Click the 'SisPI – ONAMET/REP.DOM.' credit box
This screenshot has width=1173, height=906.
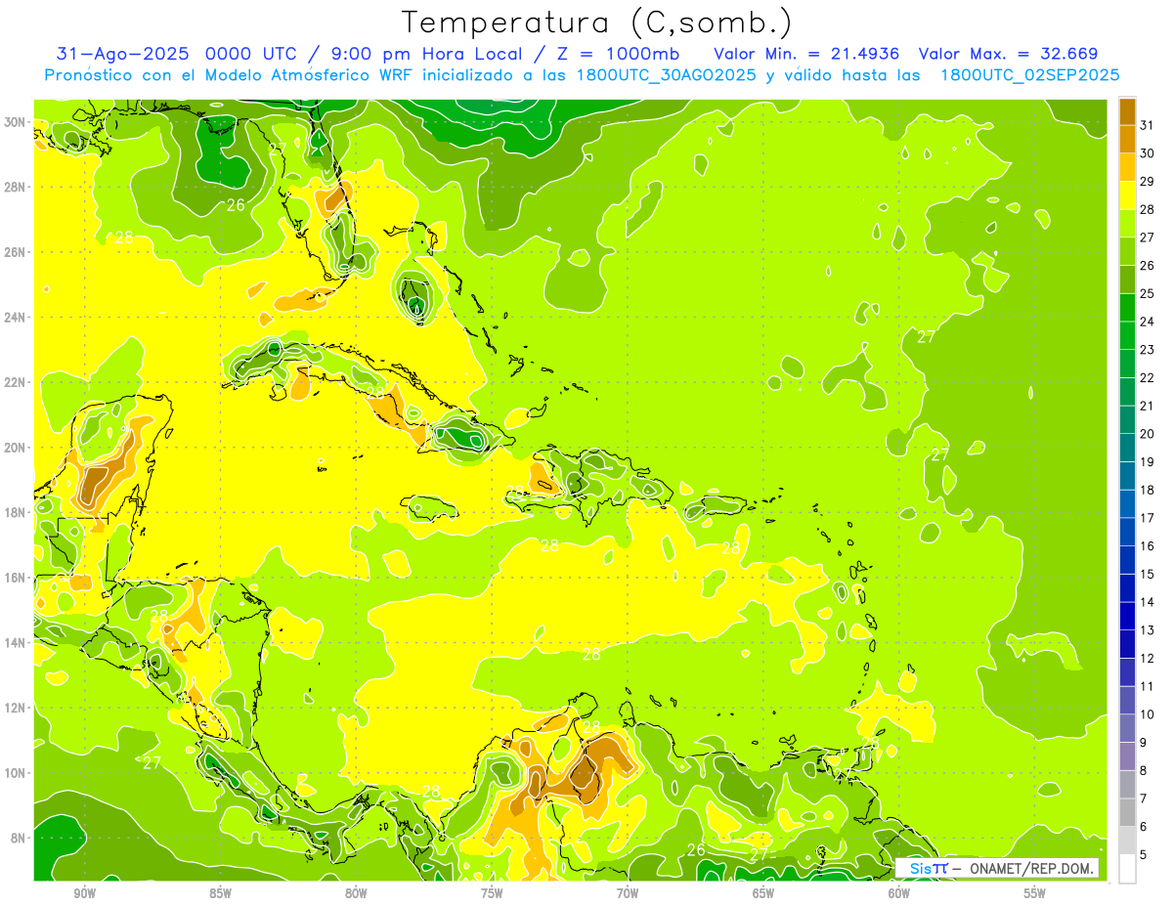pyautogui.click(x=997, y=868)
